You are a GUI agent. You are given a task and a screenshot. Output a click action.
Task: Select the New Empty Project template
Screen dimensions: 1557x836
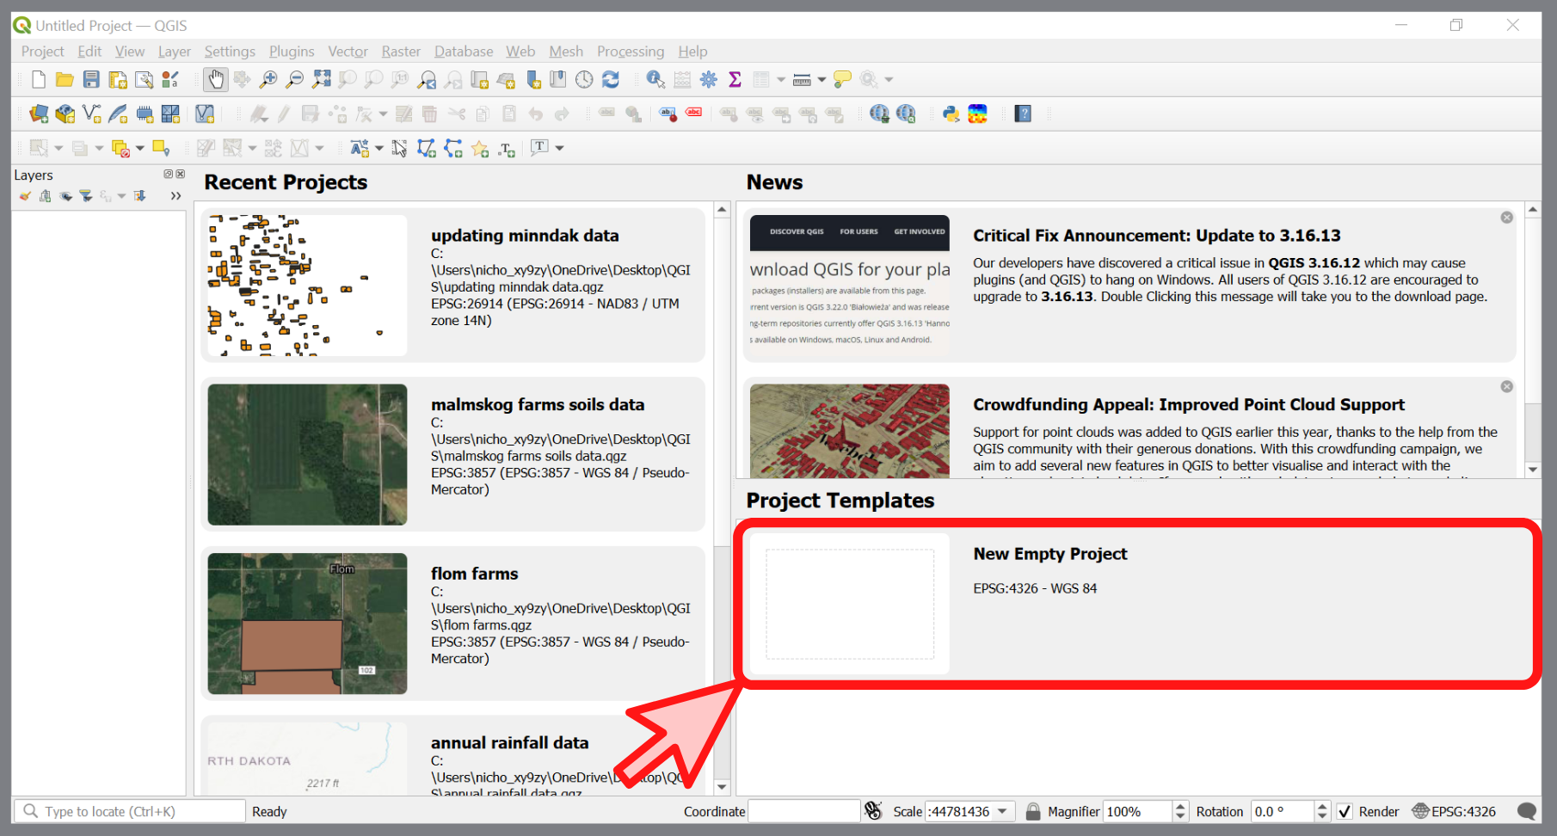click(x=1137, y=604)
